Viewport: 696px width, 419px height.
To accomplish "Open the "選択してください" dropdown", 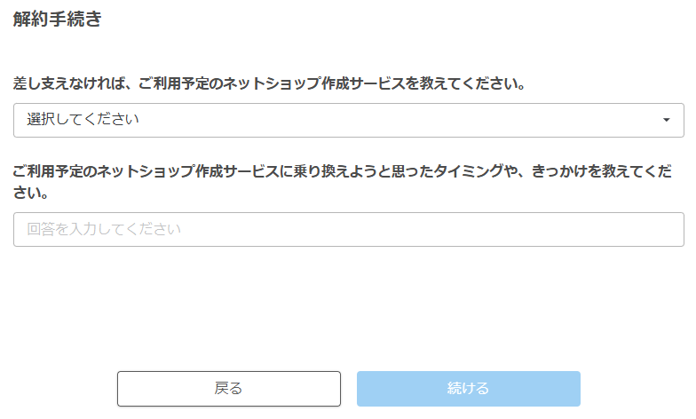I will pyautogui.click(x=348, y=121).
